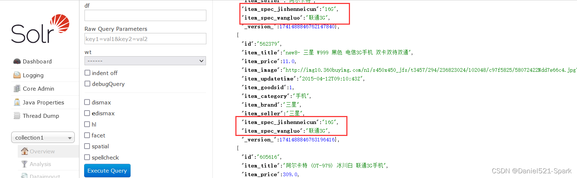Screen dimensions: 577x178
Task: Click the _version_ value 1741488846762147840
Action: (x=307, y=26)
